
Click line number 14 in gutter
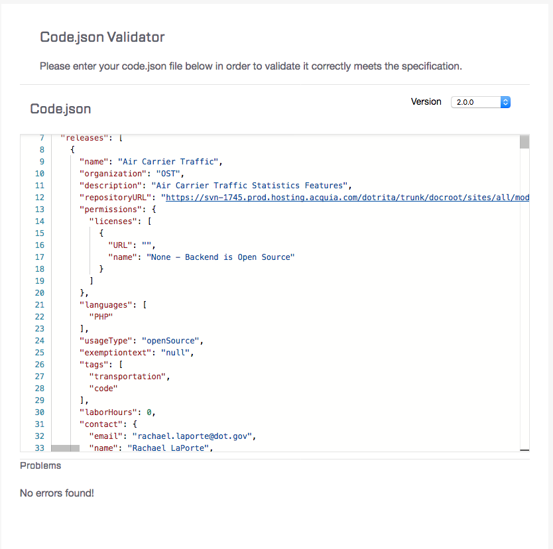(40, 221)
